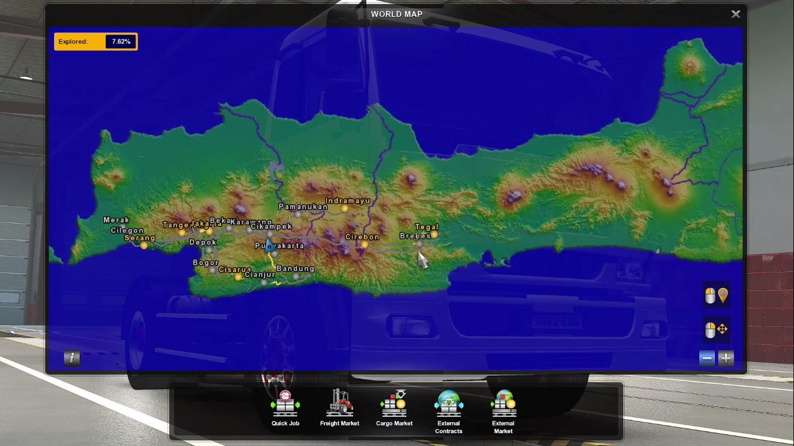
Task: Select the Pamanukan city marker
Action: [298, 214]
